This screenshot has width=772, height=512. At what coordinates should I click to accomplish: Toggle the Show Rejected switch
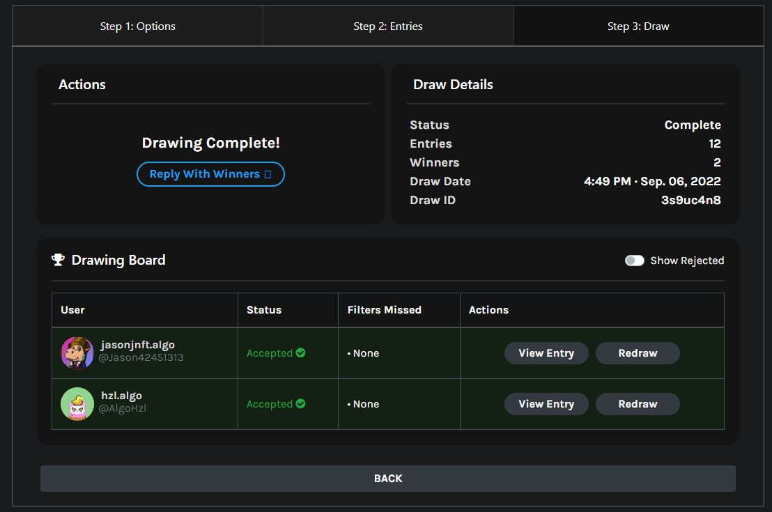[634, 261]
